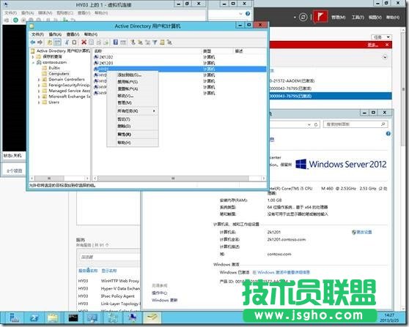Expand the 保存的查询 tree node
The height and width of the screenshot is (327, 409).
(33, 56)
